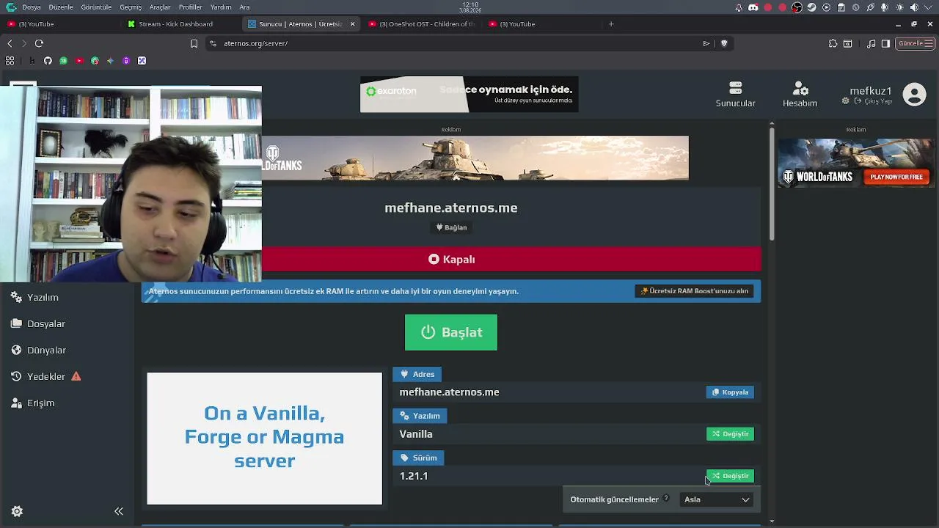Open the YouTube bookmark in bookmarks bar
The height and width of the screenshot is (528, 939).
79,61
